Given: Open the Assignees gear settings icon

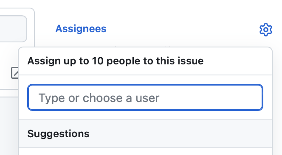Looking at the screenshot, I should 265,30.
